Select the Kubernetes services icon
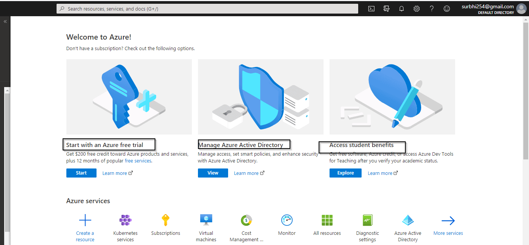Screen dimensions: 529x245 pos(125,220)
